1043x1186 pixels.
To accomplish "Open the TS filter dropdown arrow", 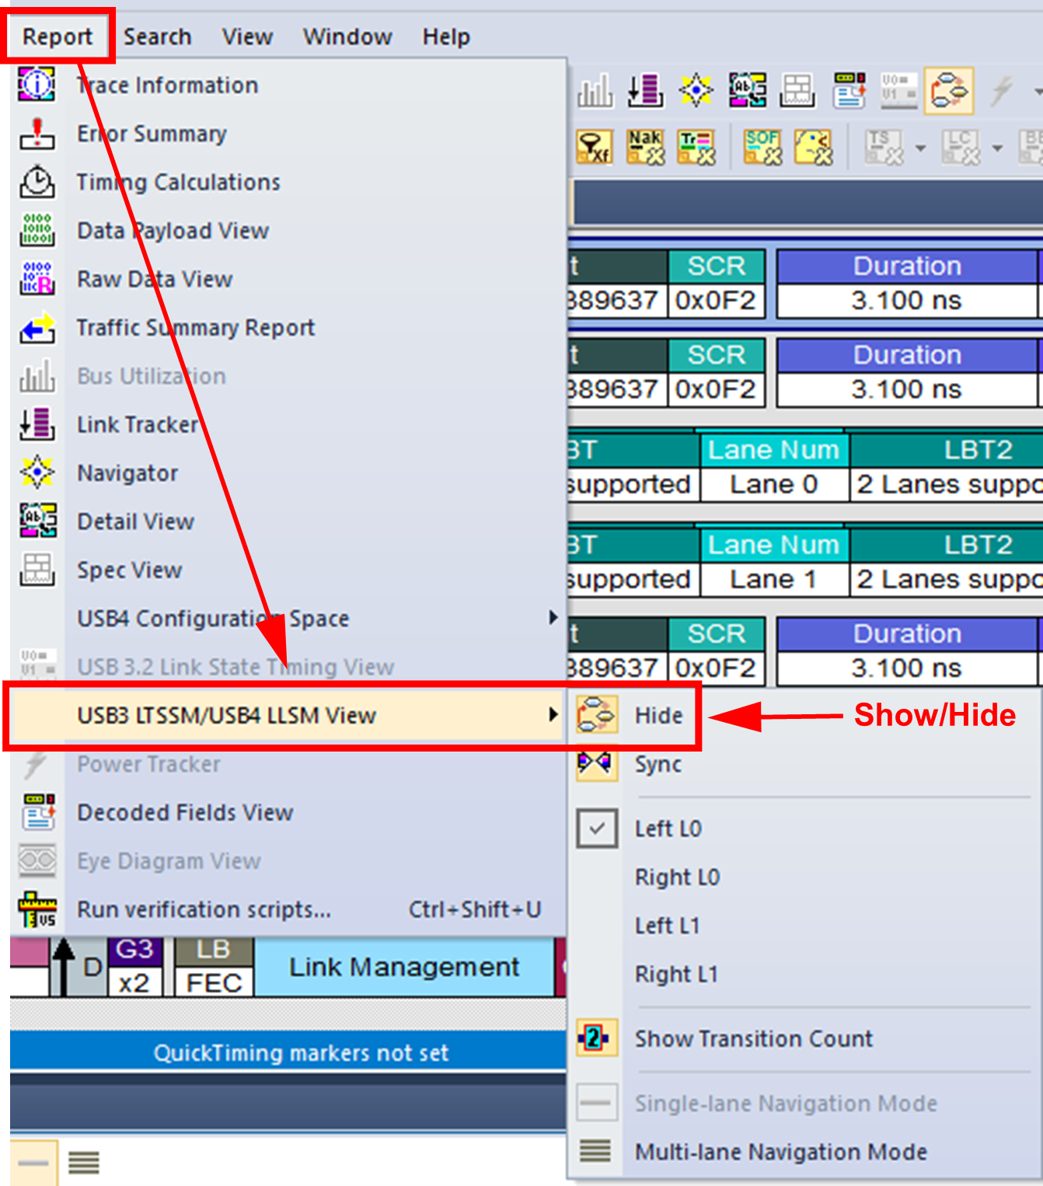I will coord(920,147).
